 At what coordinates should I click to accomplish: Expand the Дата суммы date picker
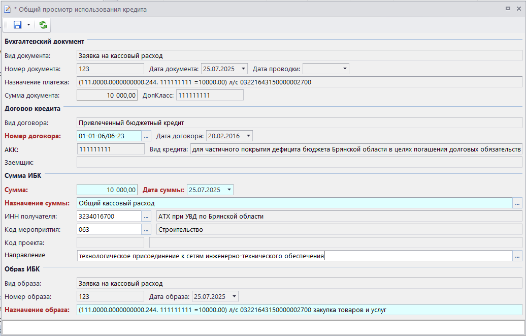pyautogui.click(x=229, y=190)
